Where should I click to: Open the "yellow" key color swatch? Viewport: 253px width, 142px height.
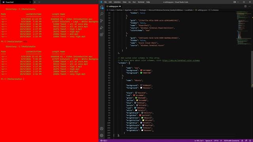click(x=137, y=100)
